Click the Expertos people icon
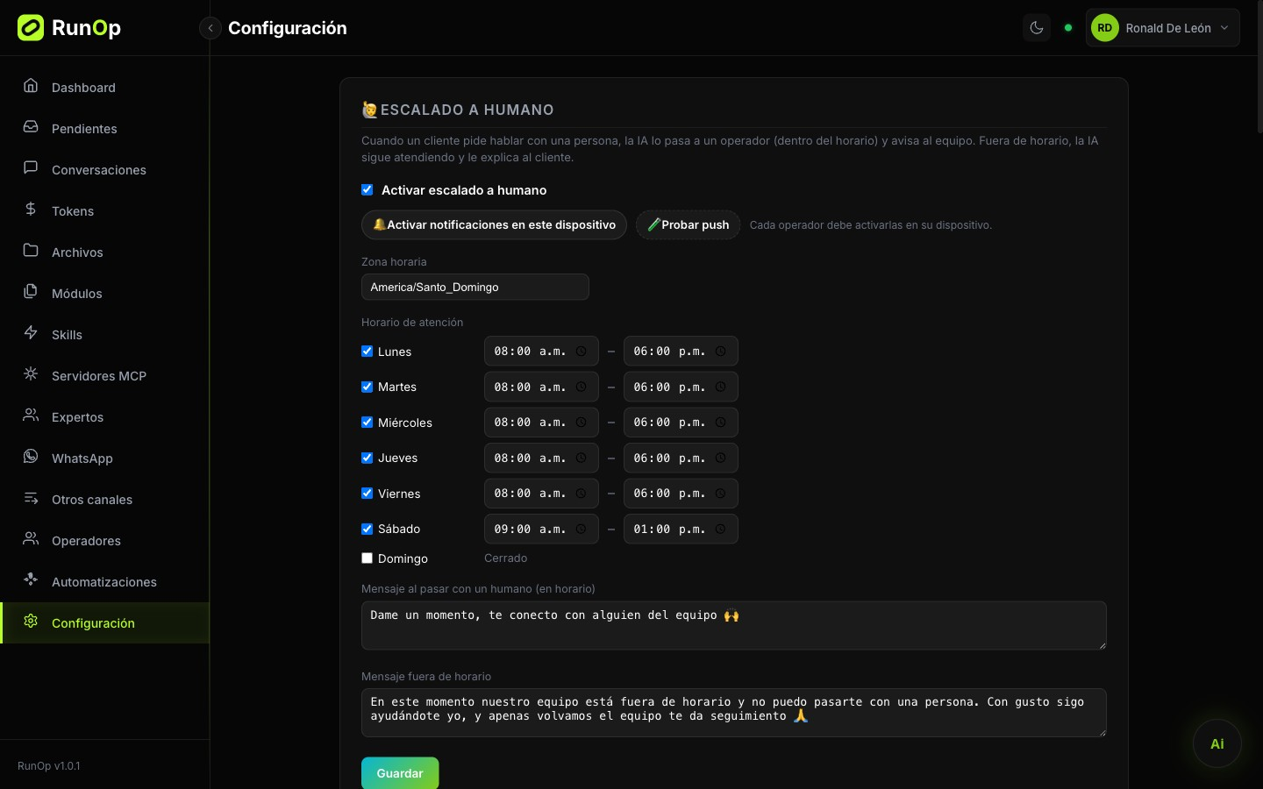 coord(31,416)
